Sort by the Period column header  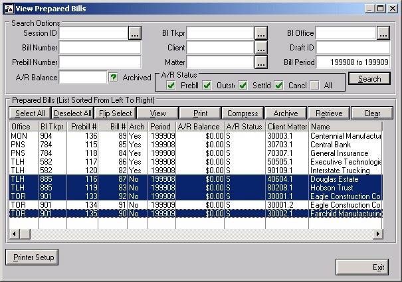coord(161,127)
